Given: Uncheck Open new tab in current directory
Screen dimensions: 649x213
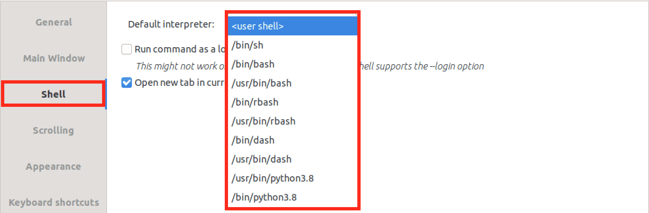Looking at the screenshot, I should coord(127,83).
